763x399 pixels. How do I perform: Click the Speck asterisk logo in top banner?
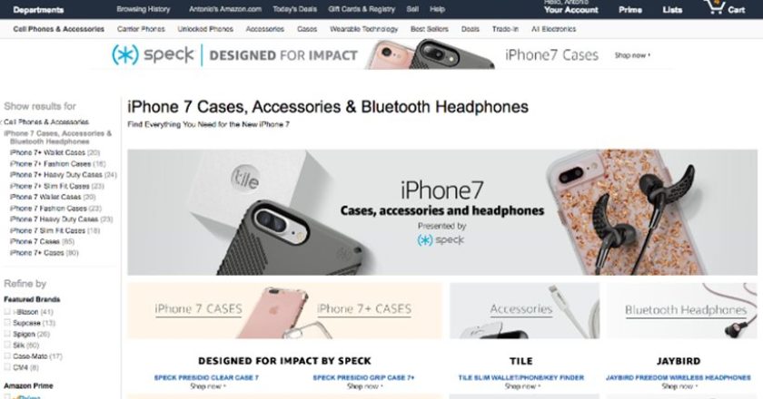(x=125, y=54)
